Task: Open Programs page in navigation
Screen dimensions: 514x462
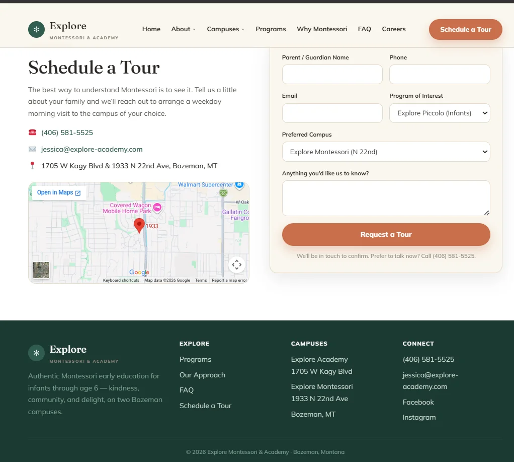Action: click(271, 29)
